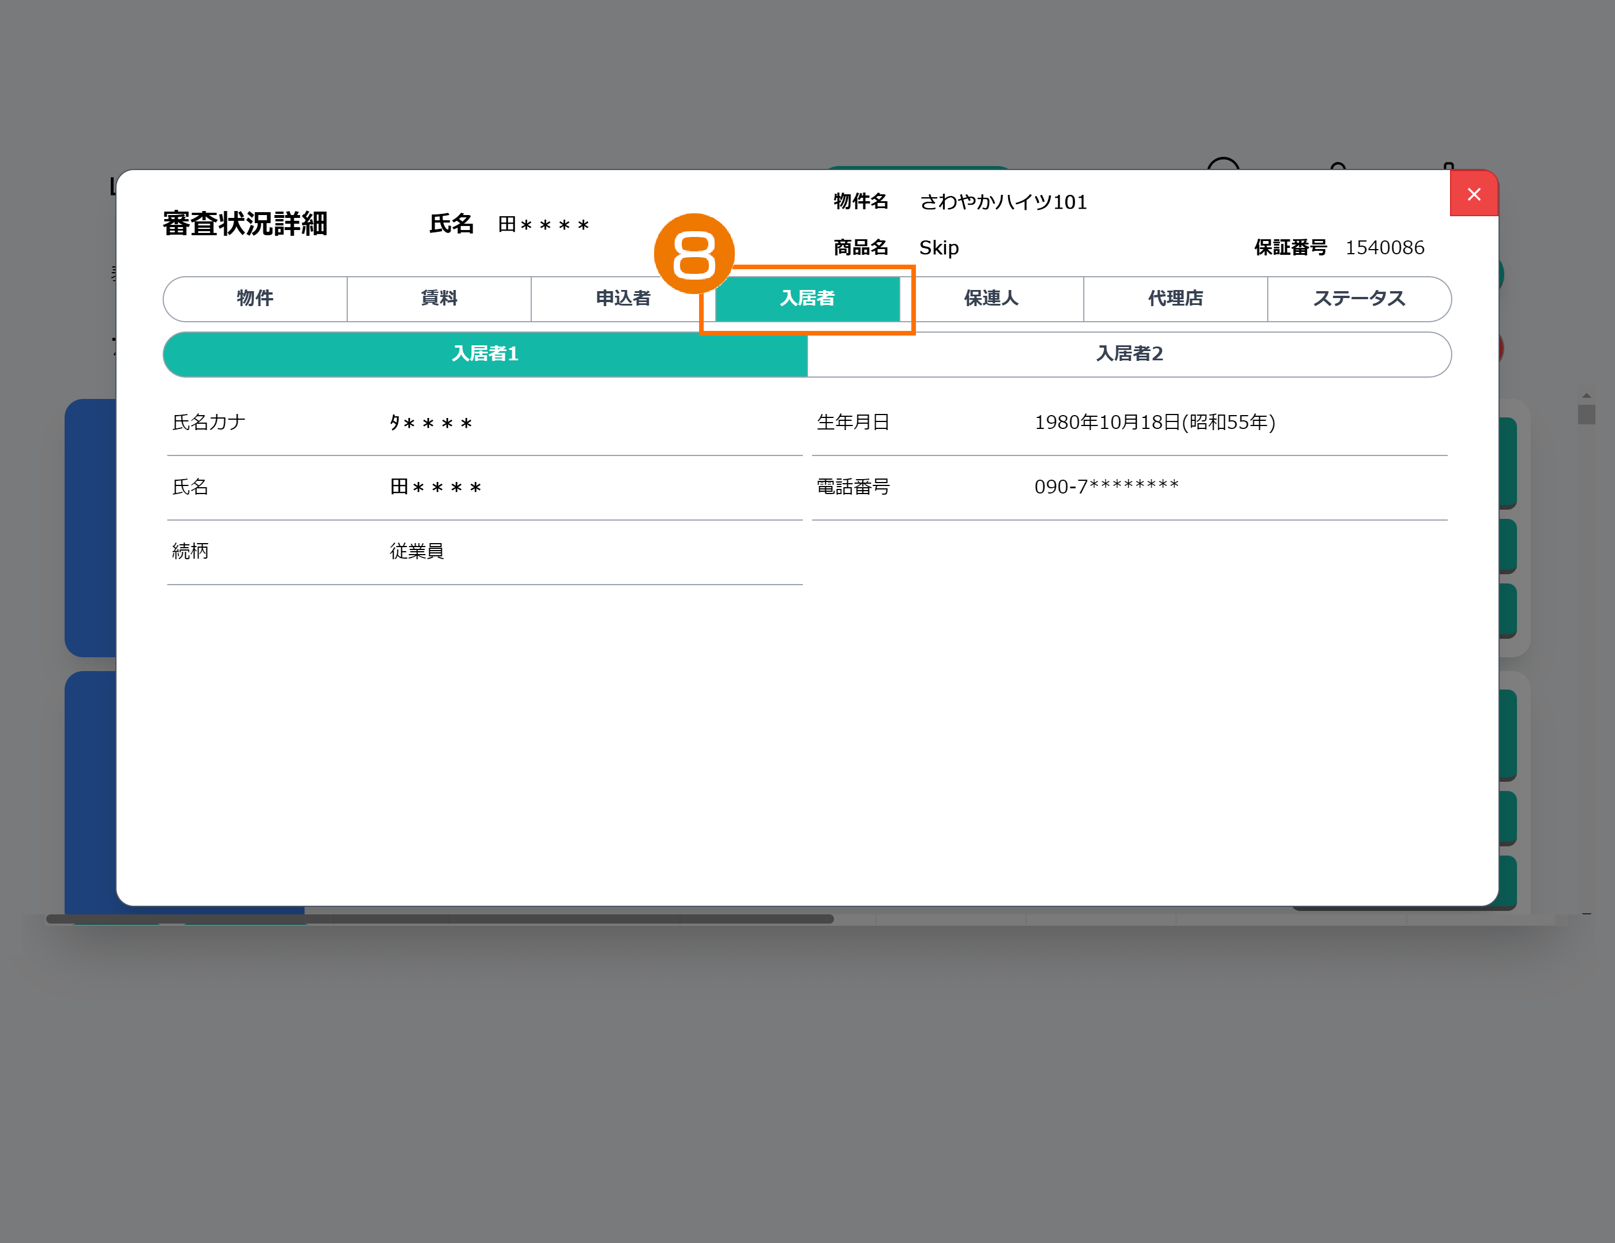
Task: Switch to the 物件 tab
Action: pyautogui.click(x=255, y=299)
